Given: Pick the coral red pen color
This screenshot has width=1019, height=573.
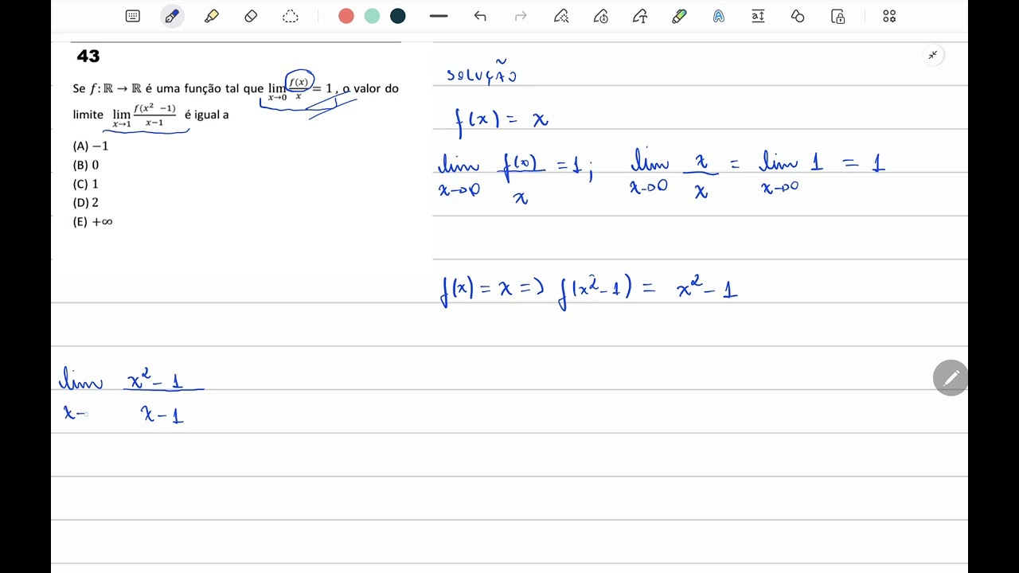Looking at the screenshot, I should [x=346, y=16].
